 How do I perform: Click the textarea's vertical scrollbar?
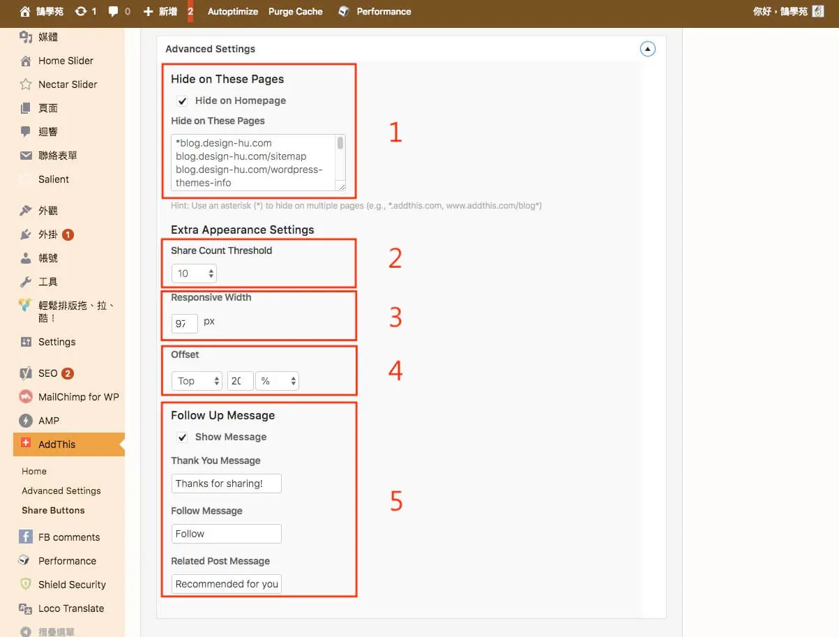(x=340, y=158)
